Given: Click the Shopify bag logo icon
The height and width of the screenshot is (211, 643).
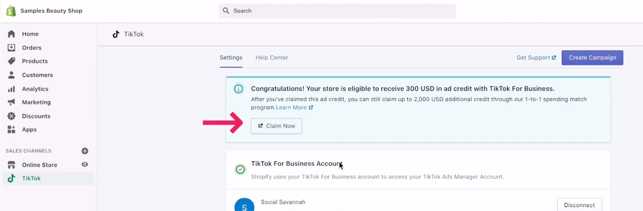Looking at the screenshot, I should [11, 11].
